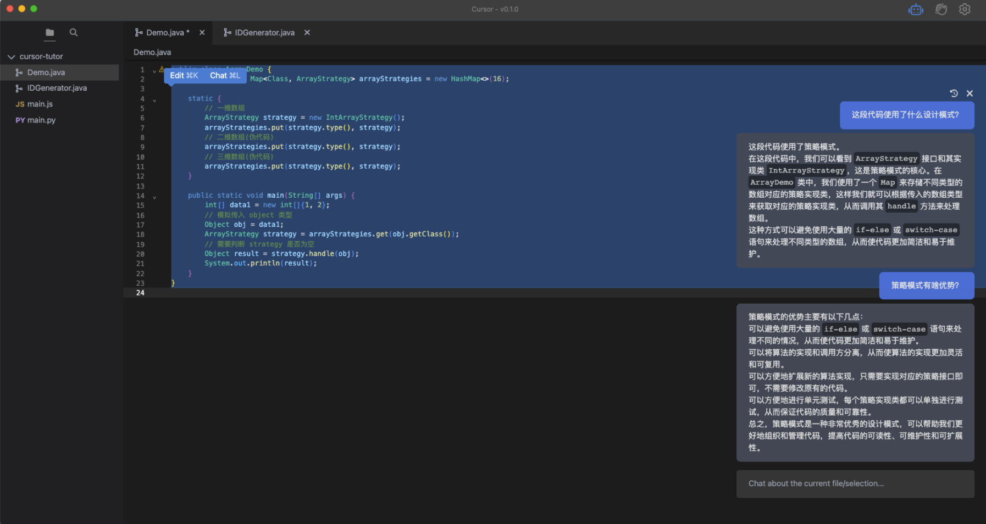Click the waving hand icon in title bar
The height and width of the screenshot is (524, 986).
[941, 9]
